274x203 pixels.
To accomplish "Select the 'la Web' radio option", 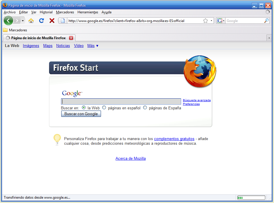I will click(84, 108).
